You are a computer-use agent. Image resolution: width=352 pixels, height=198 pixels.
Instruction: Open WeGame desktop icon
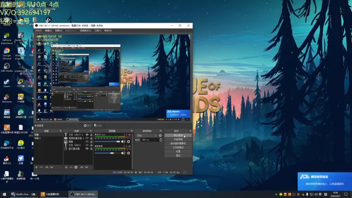[7, 98]
